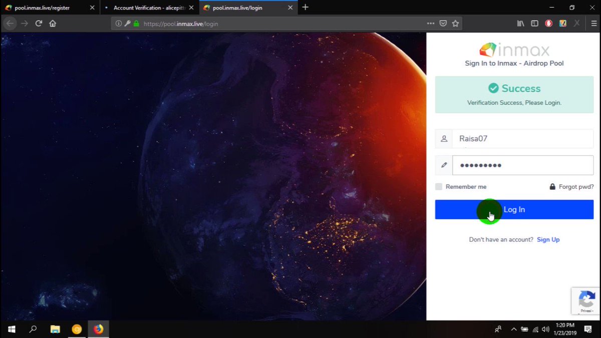
Task: Close the pool.inmax.live/register tab
Action: (x=92, y=8)
